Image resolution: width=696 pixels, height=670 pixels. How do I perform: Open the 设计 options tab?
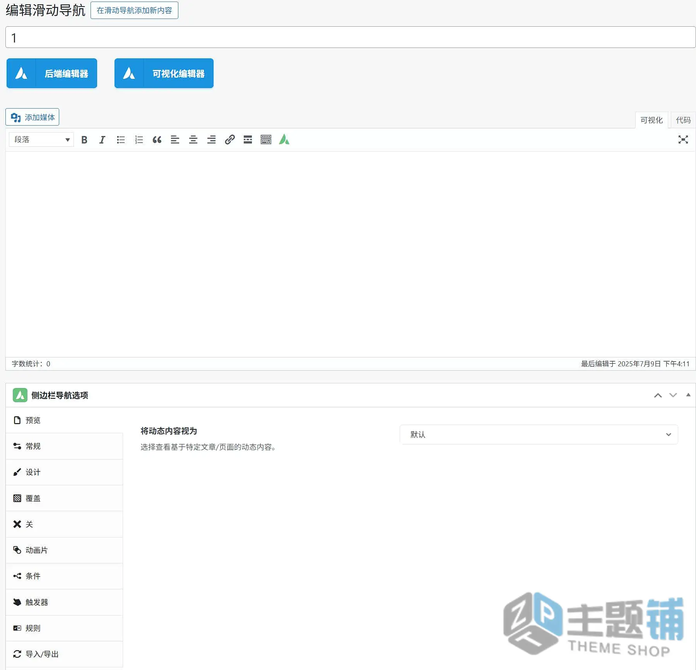point(64,472)
